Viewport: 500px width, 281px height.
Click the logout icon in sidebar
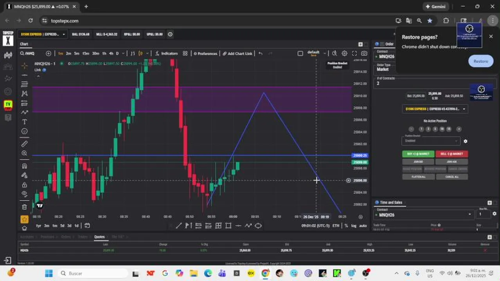8,260
